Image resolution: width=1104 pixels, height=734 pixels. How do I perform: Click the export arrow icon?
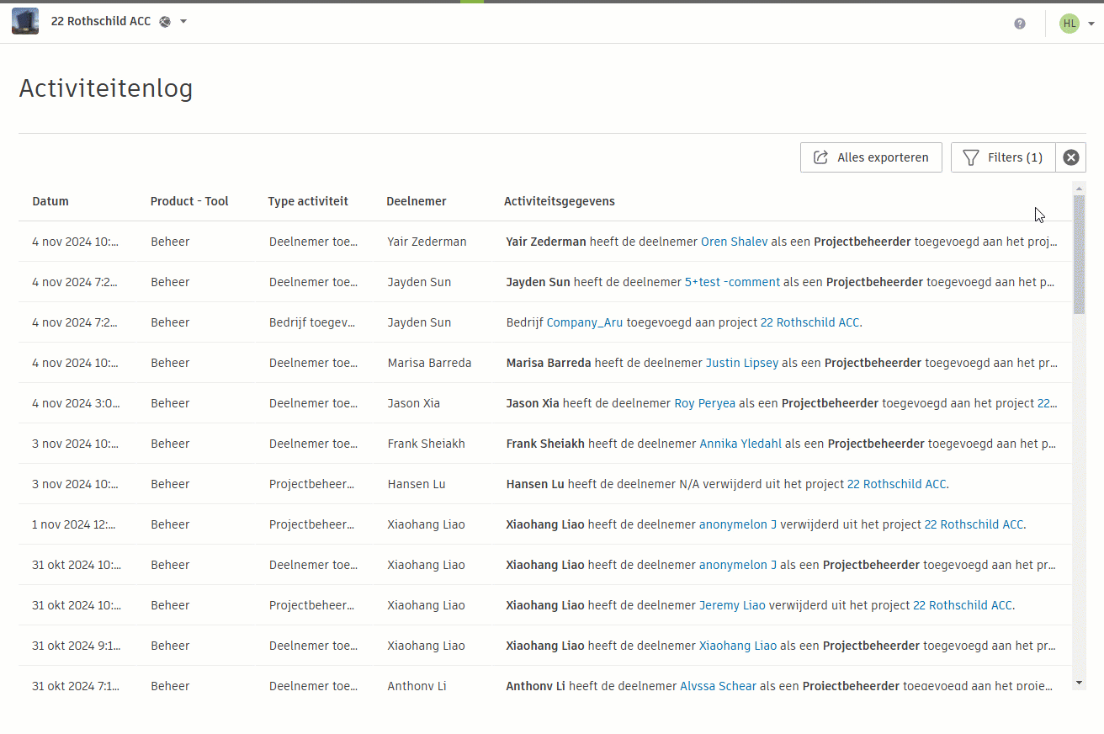820,157
